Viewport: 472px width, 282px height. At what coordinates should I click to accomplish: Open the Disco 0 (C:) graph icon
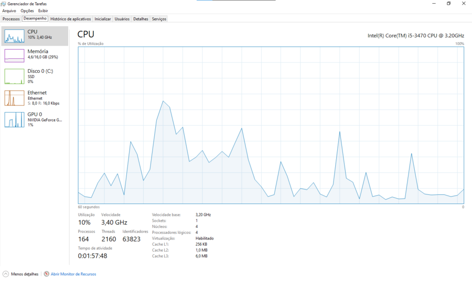[14, 77]
